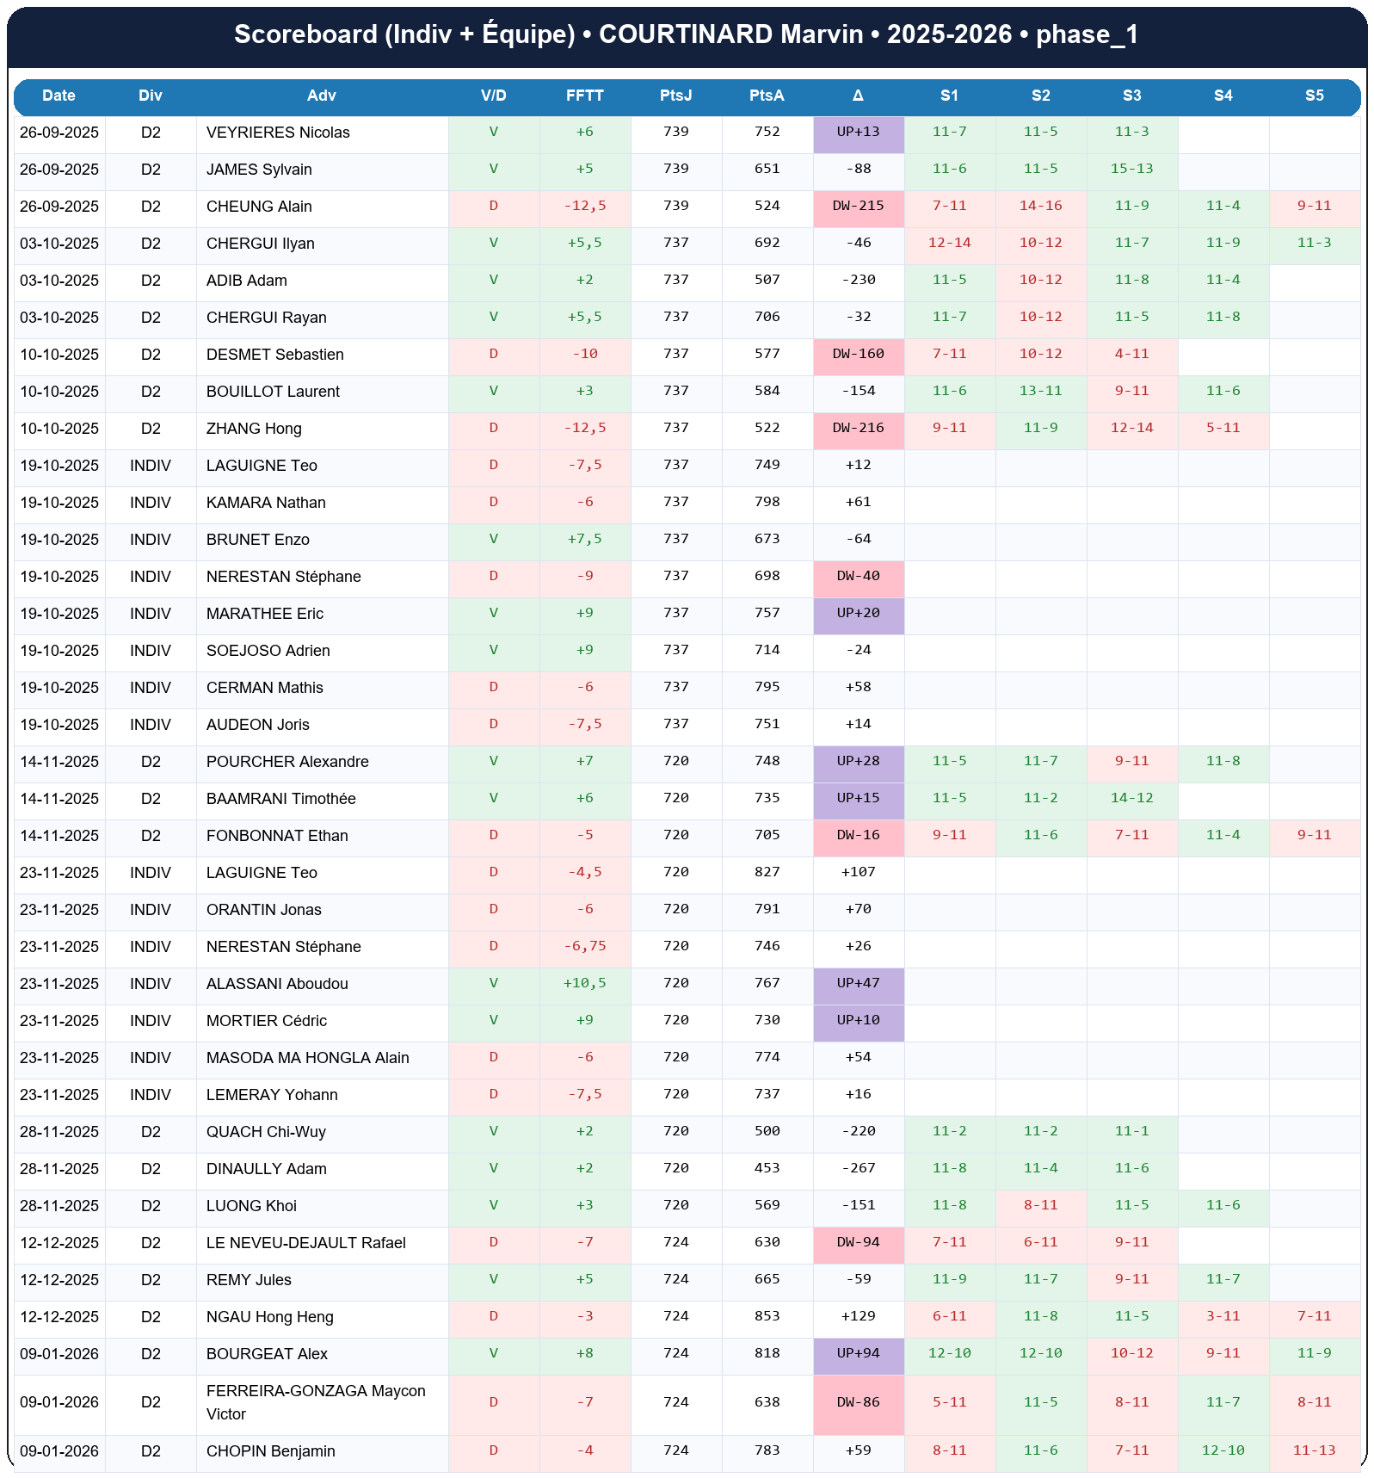Select the FFTT column header
The image size is (1374, 1478).
click(x=584, y=96)
